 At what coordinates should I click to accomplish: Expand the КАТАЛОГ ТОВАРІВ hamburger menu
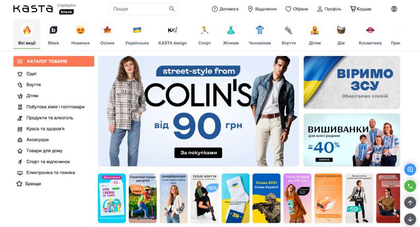pyautogui.click(x=54, y=61)
